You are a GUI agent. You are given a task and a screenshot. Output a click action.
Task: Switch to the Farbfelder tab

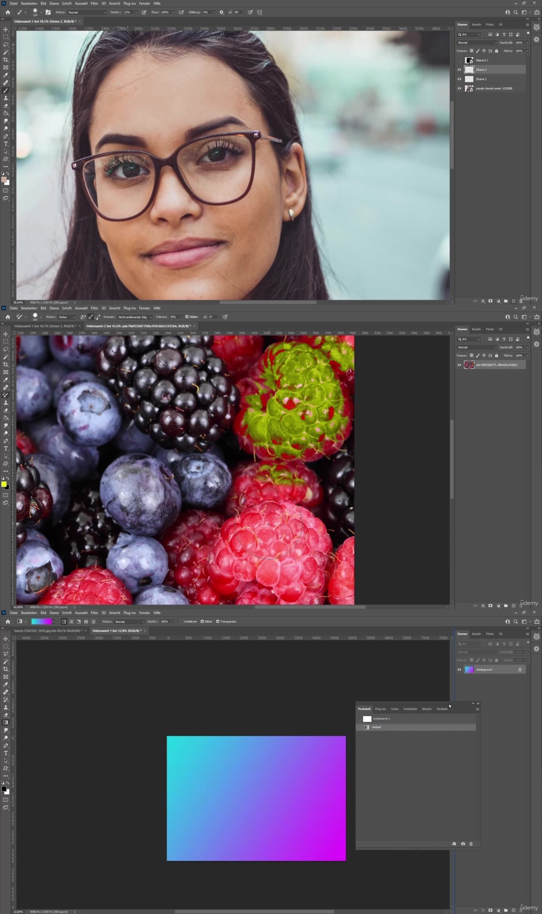pos(410,709)
